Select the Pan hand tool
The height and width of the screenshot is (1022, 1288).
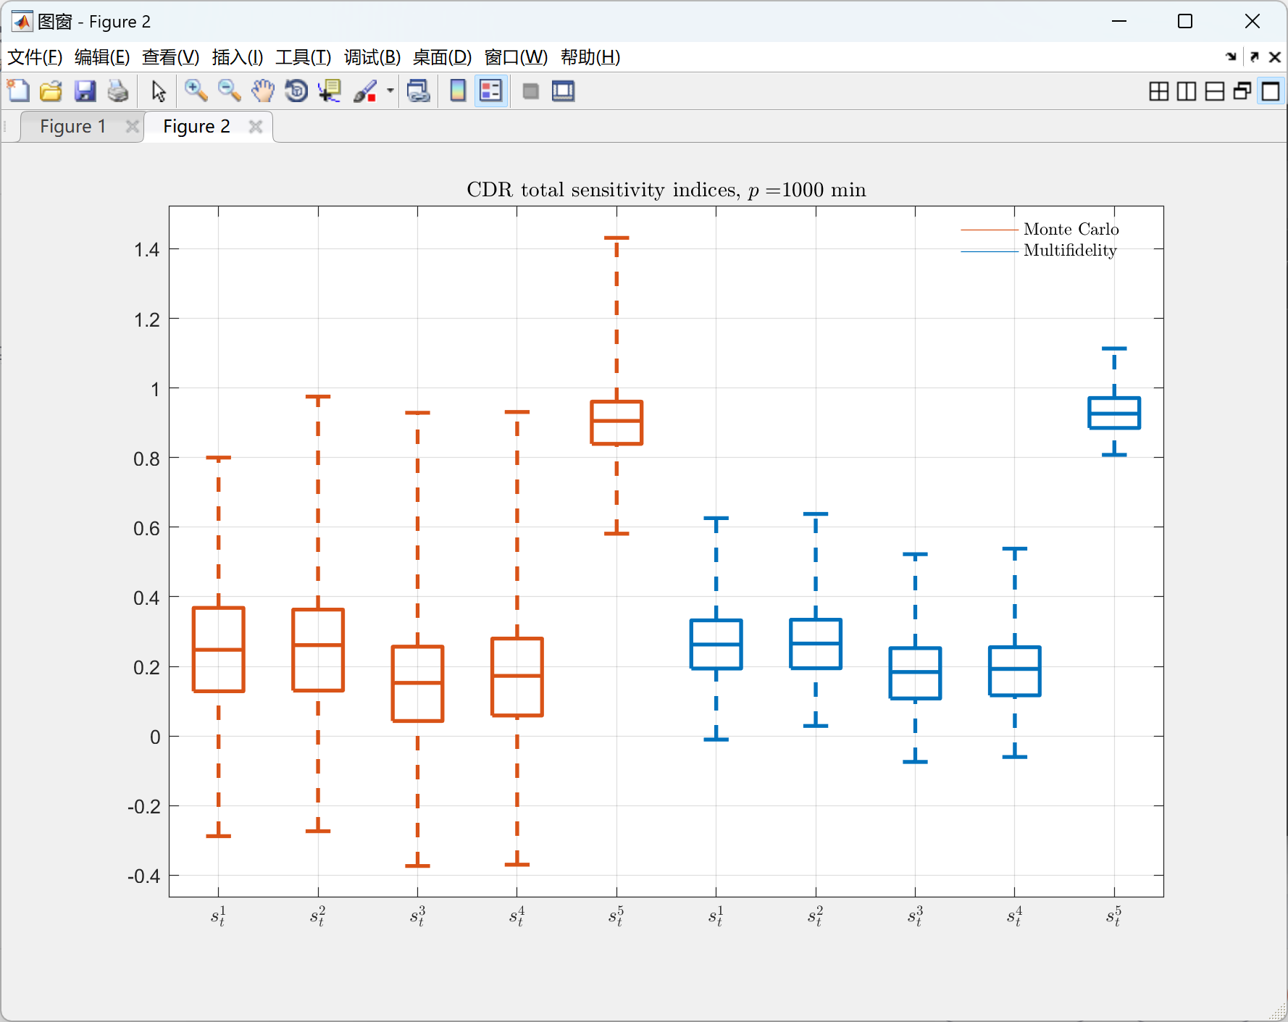(x=263, y=91)
